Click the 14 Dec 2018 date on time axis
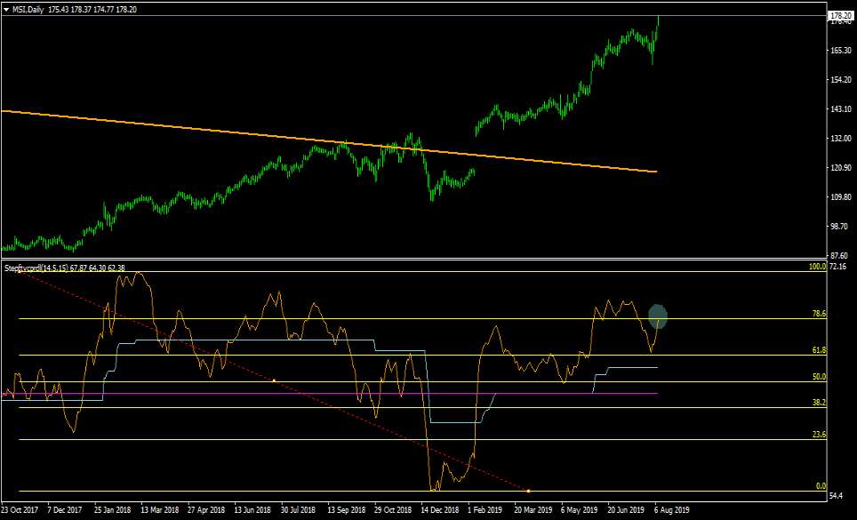This screenshot has height=520, width=857. tap(439, 511)
